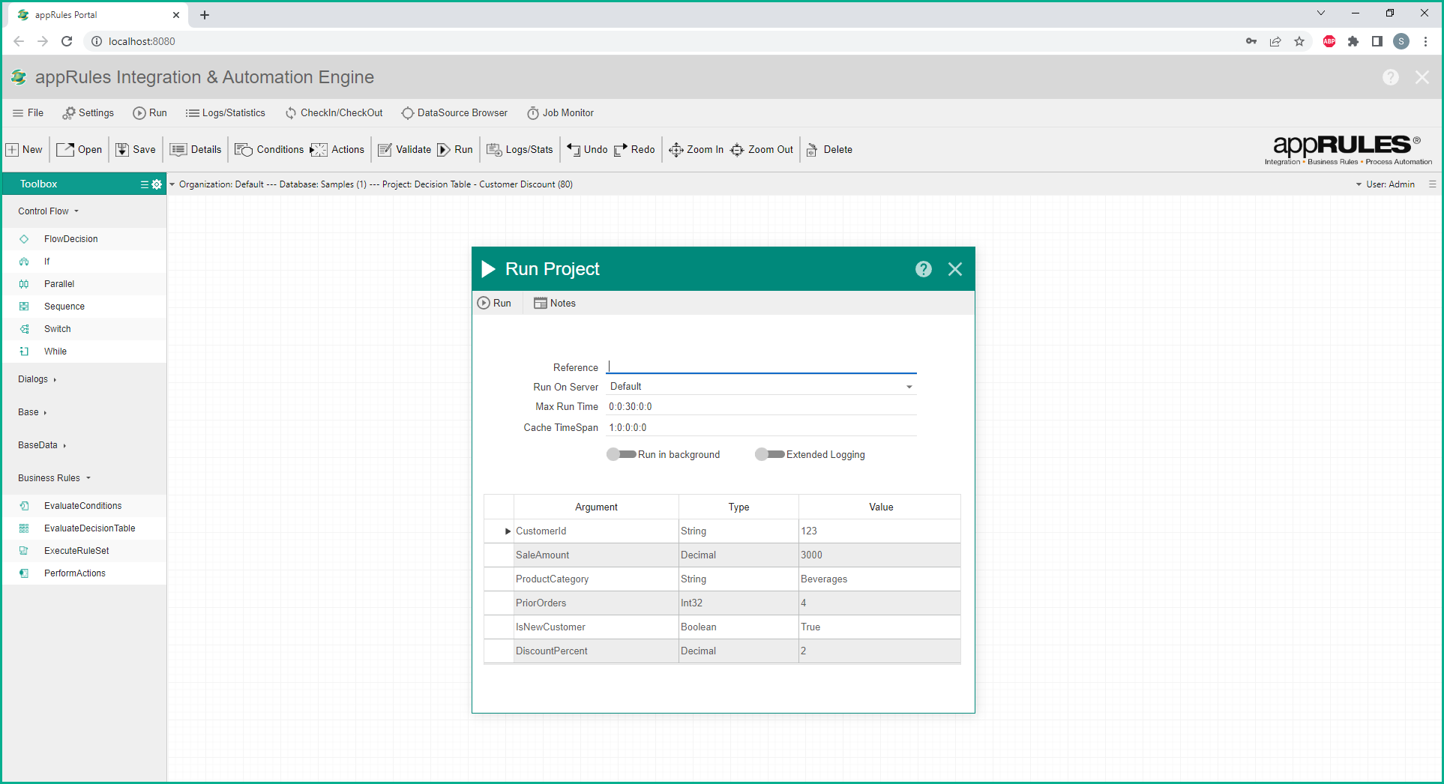Expand the Dialogs toolbox section
This screenshot has width=1444, height=784.
pos(37,379)
